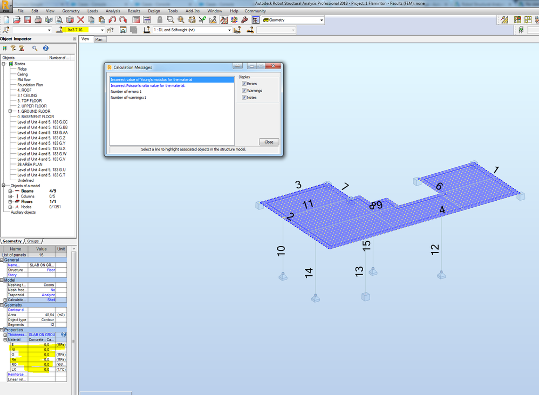The image size is (539, 395).
Task: Run calculations with calculator icon
Action: click(x=136, y=20)
